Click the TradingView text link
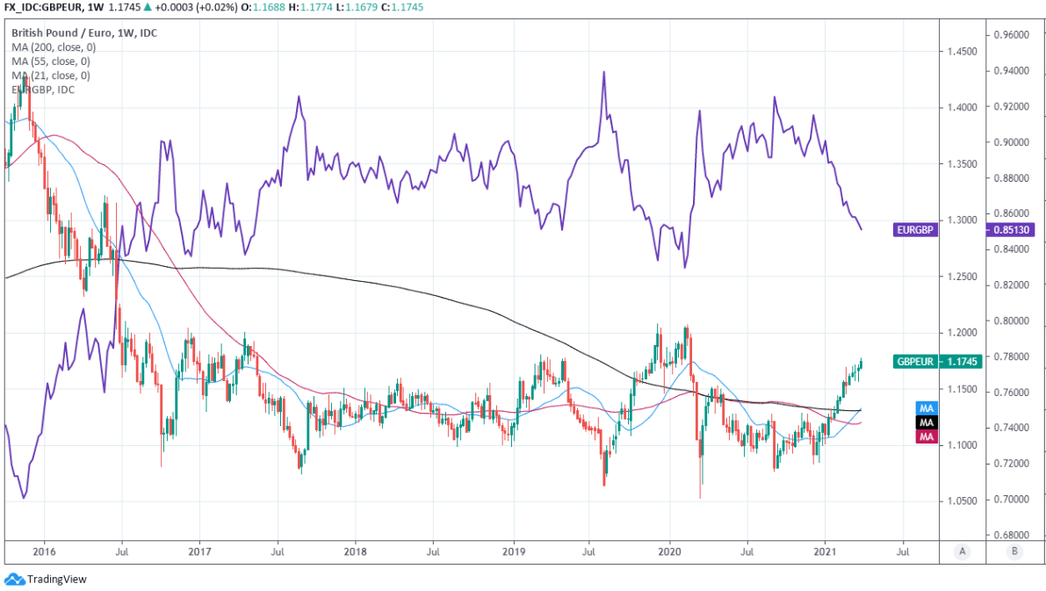1046x591 pixels. point(56,580)
